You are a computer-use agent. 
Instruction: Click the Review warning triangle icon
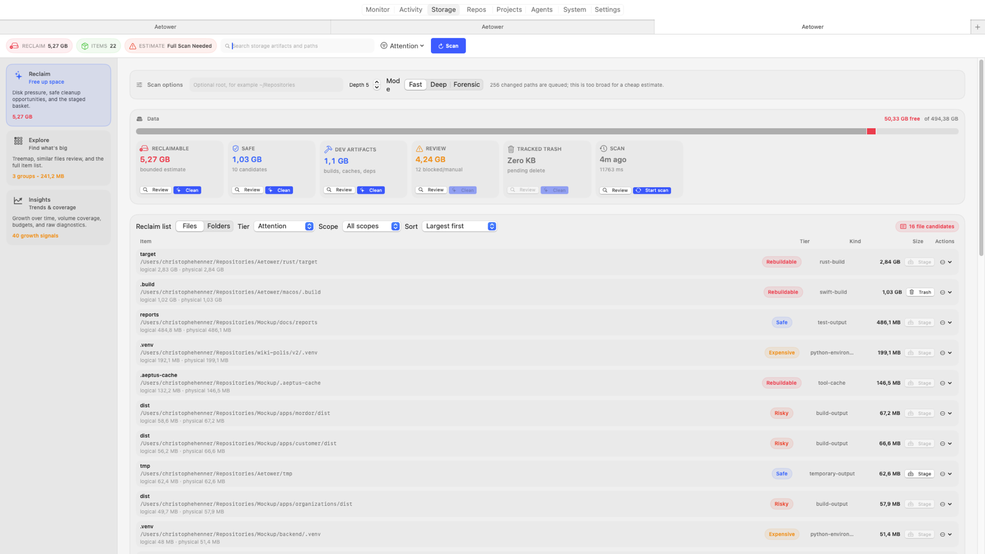click(x=419, y=148)
